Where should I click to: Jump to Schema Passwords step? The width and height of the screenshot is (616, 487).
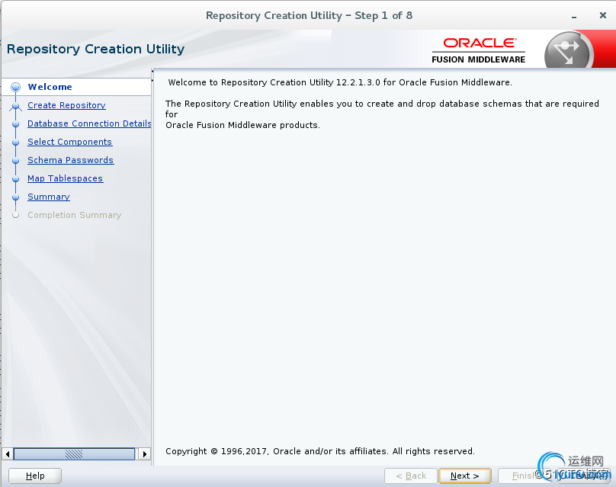tap(71, 160)
